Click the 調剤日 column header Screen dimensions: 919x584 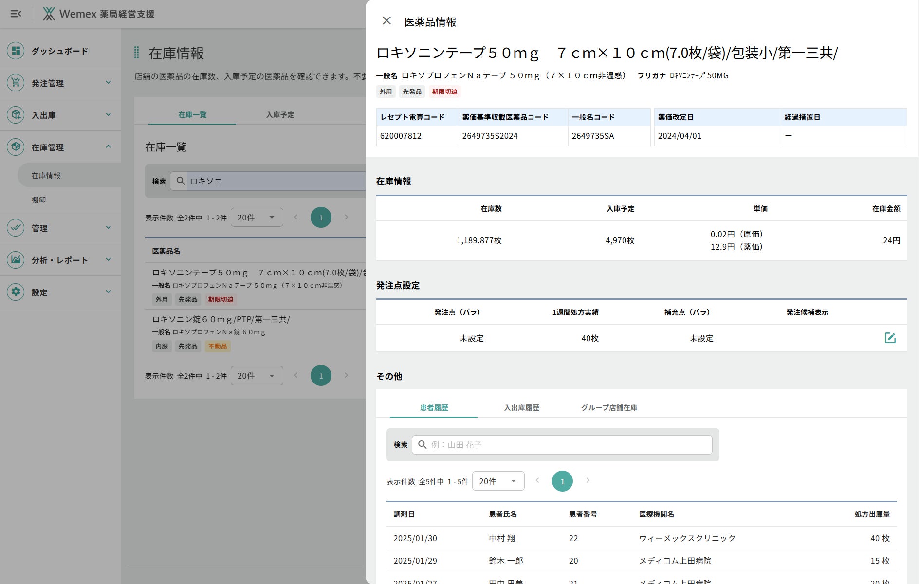point(404,514)
